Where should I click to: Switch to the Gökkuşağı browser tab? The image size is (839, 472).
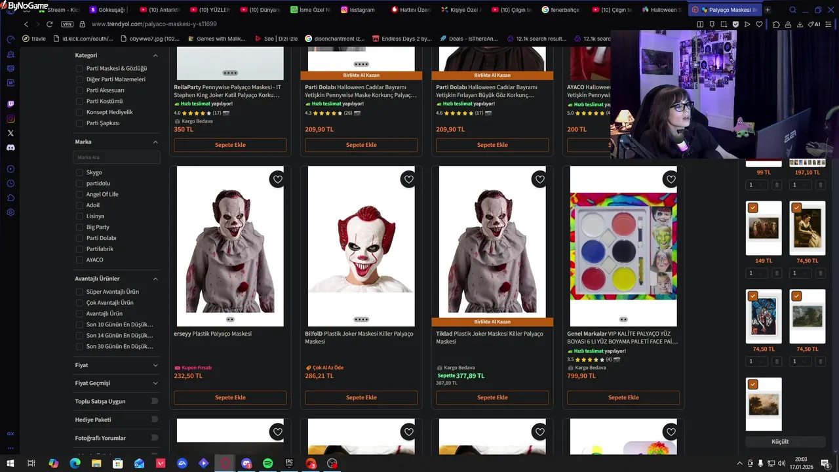point(110,10)
